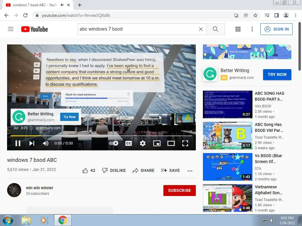Toggle Chrome side panel icon
The height and width of the screenshot is (226, 302).
(277, 15)
